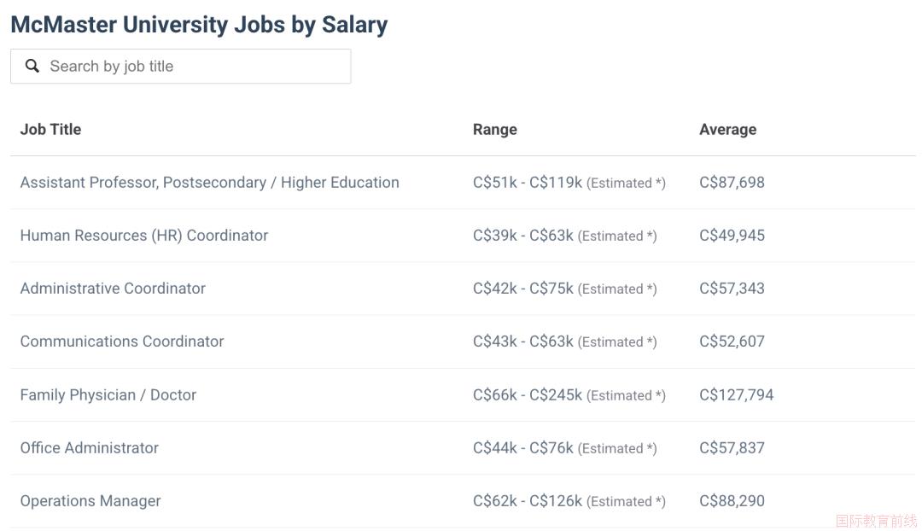Click the Job Title column header
Viewport: 922px width, 531px height.
pyautogui.click(x=50, y=130)
